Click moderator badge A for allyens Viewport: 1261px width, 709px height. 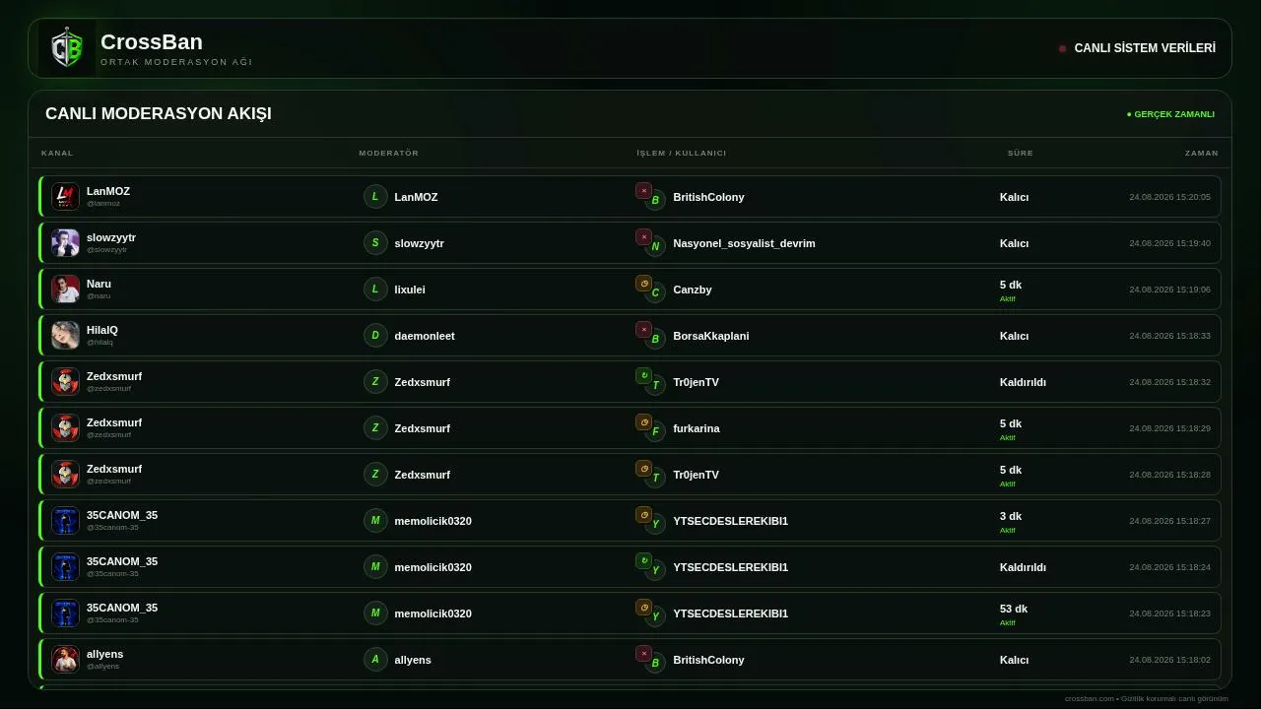click(375, 660)
